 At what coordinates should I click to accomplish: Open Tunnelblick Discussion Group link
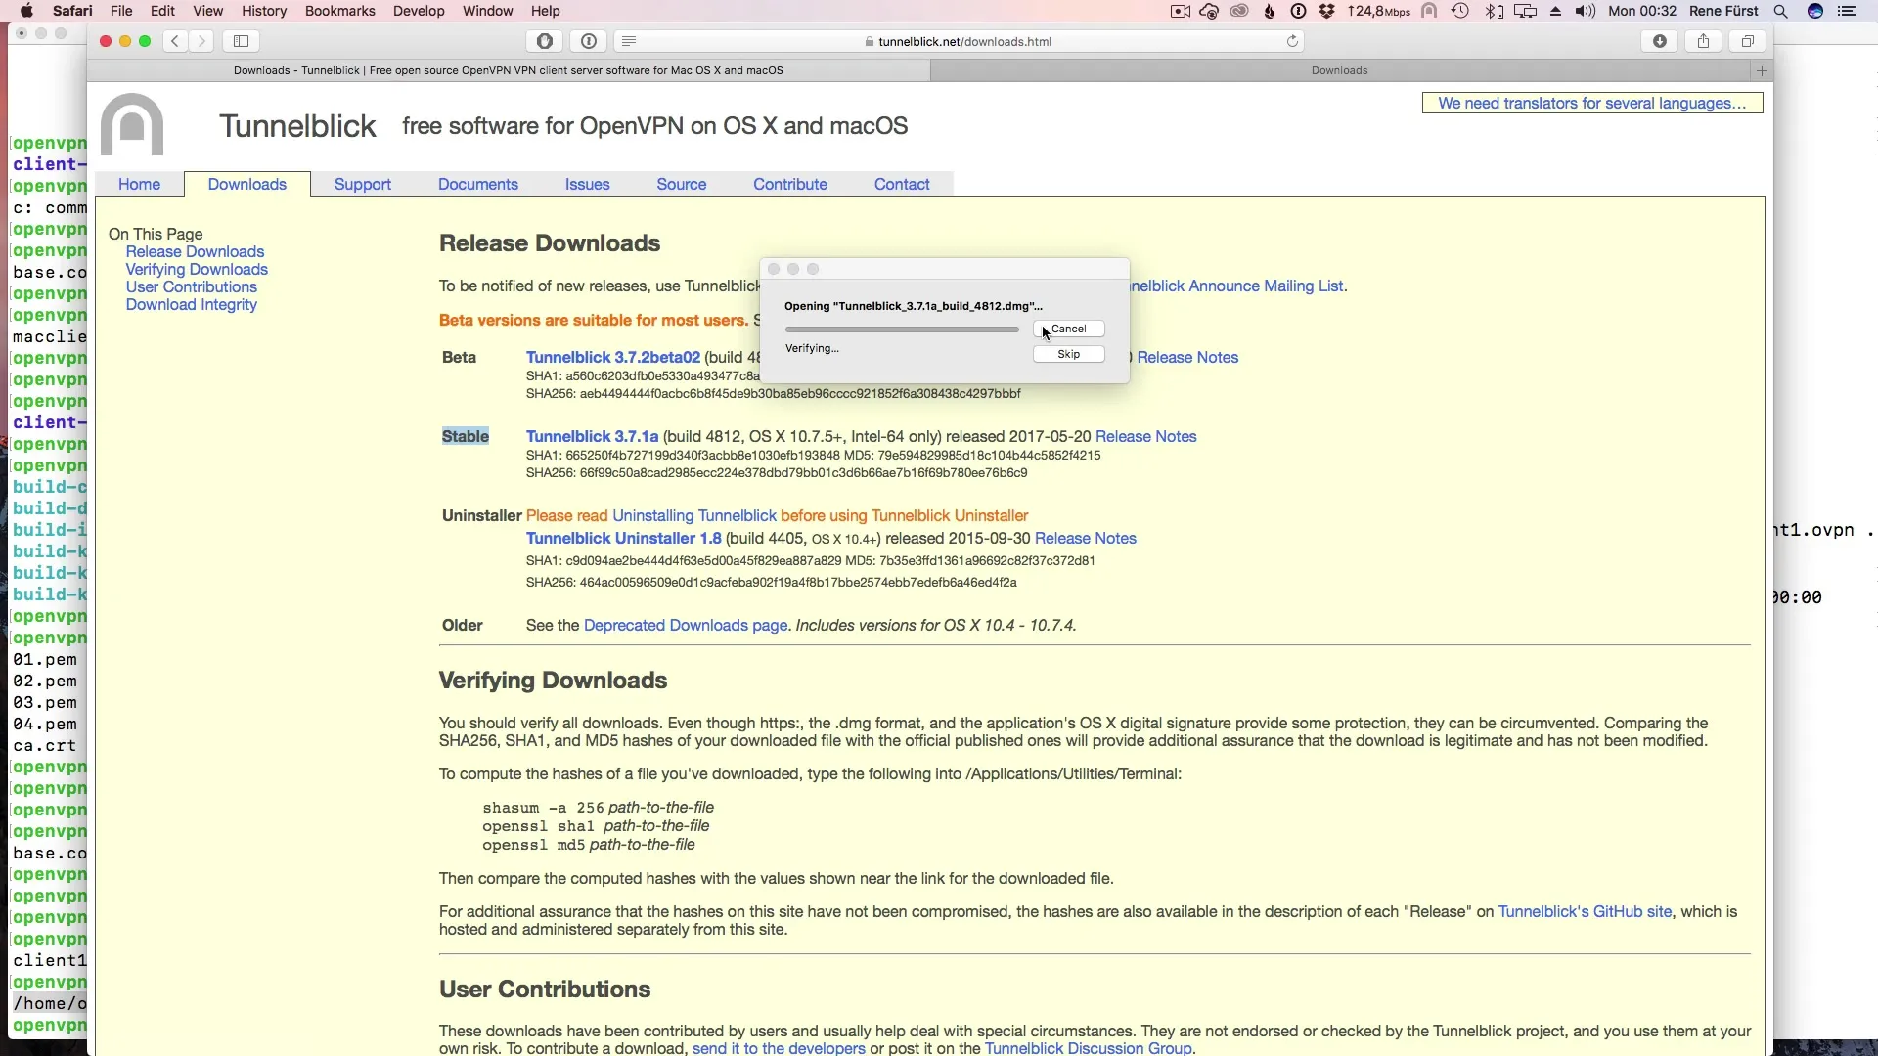(x=1089, y=1047)
